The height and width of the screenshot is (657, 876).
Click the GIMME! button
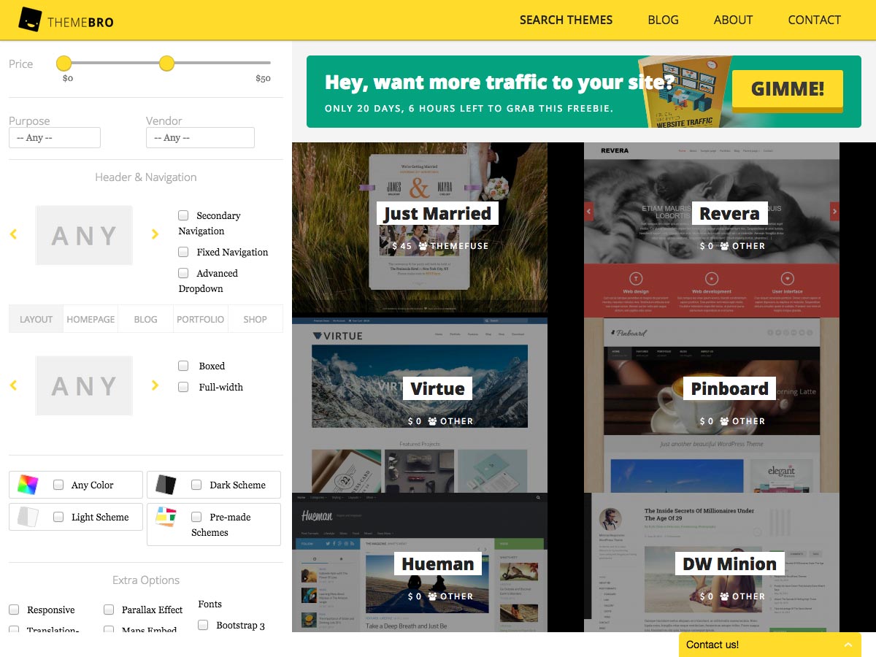pos(787,90)
